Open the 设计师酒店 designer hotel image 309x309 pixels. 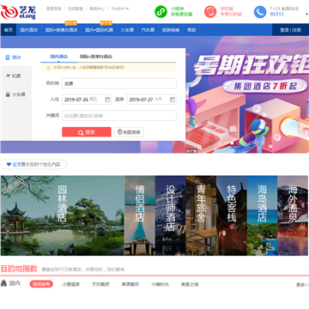click(x=171, y=215)
